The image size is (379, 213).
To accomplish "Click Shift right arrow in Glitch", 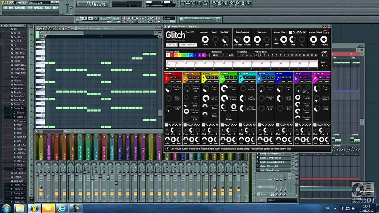I will coord(326,66).
